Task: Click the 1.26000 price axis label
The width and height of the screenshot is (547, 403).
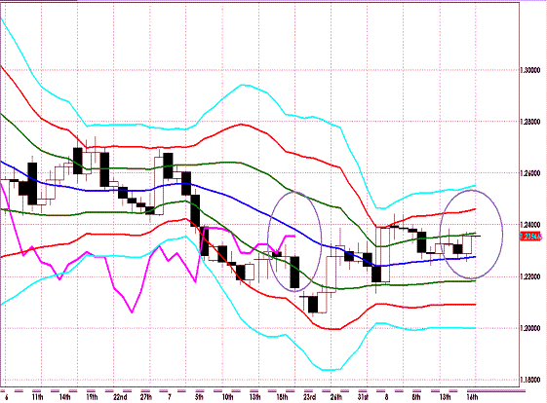Action: point(530,173)
